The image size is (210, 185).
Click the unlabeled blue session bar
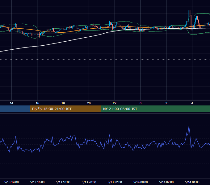coord(15,109)
